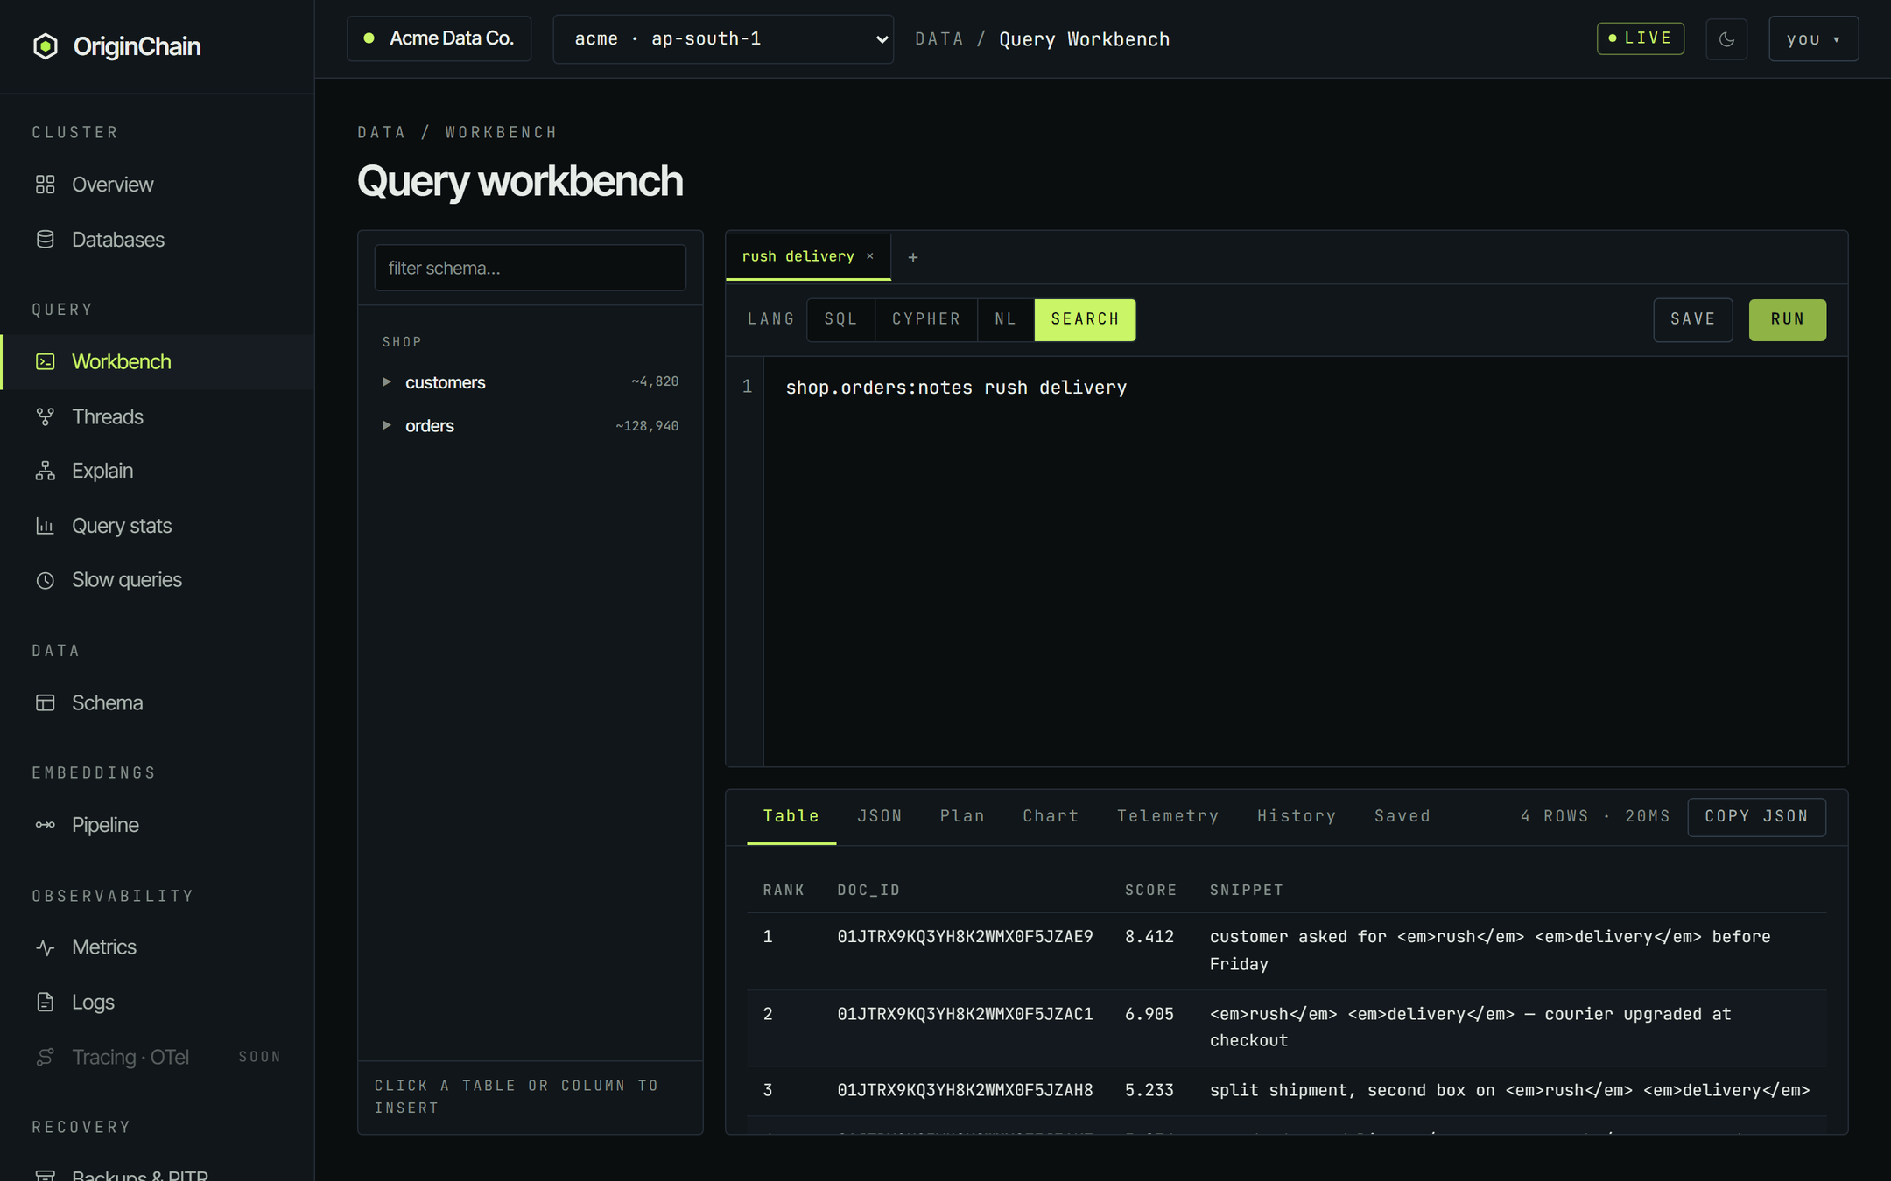Click doc ID ending JZAC1
Image resolution: width=1891 pixels, height=1181 pixels.
965,1014
